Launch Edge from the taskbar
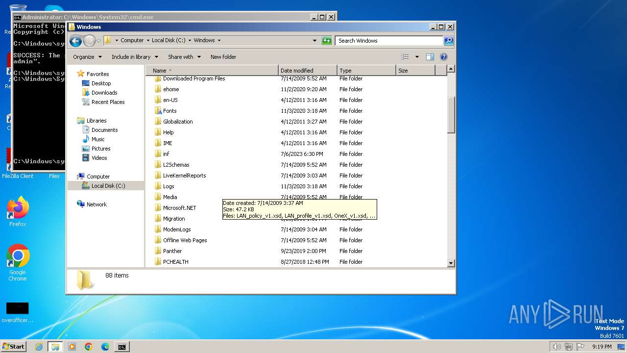The height and width of the screenshot is (353, 627). click(x=105, y=347)
